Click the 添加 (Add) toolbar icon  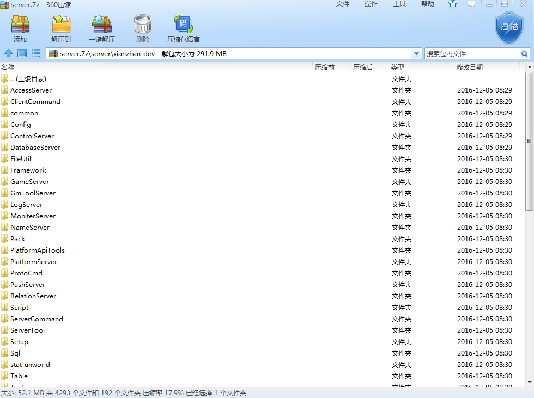[20, 28]
